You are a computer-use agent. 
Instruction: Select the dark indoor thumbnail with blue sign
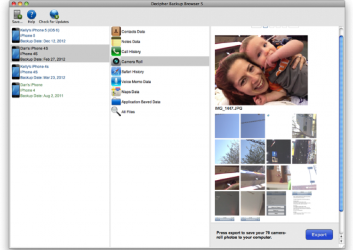tap(279, 152)
